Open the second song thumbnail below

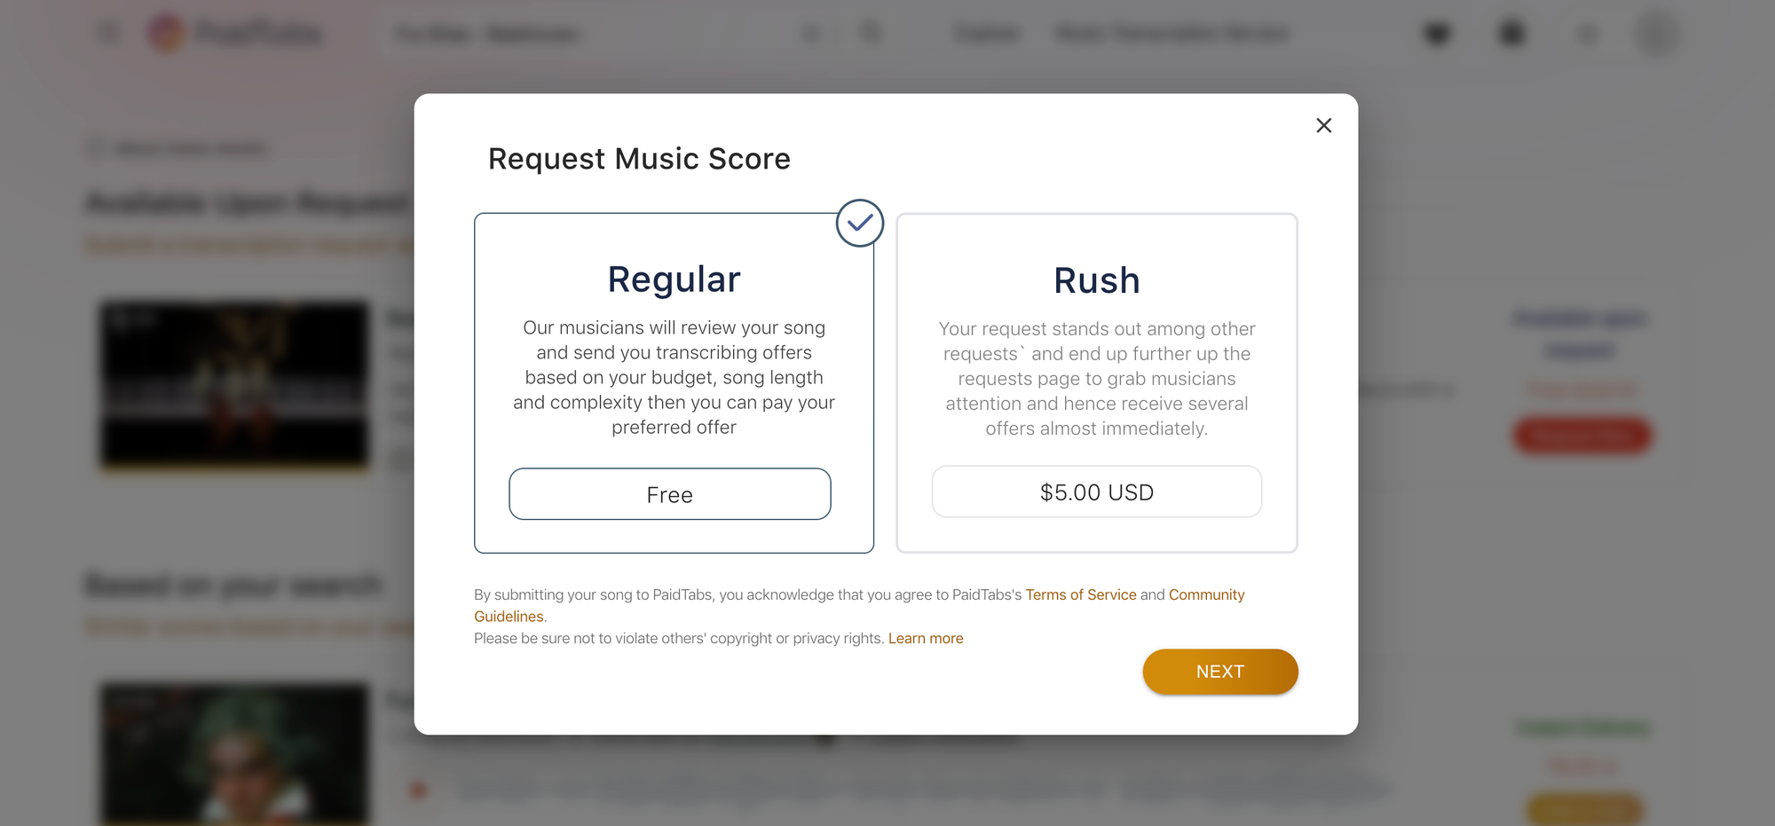click(x=234, y=752)
